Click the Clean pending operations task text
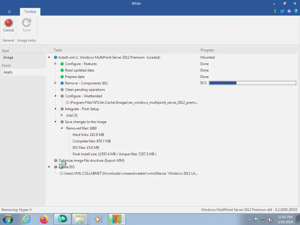300x225 pixels. coord(85,90)
